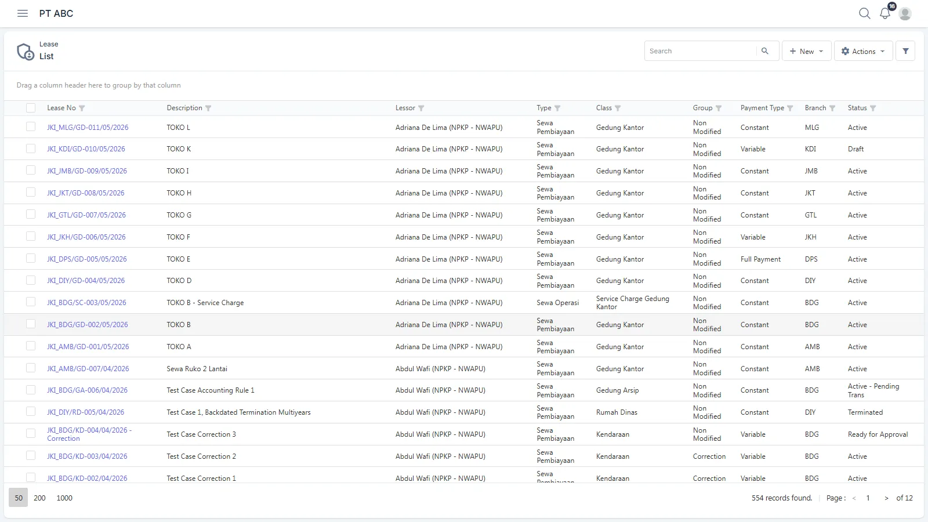
Task: Check the row for TOKO F
Action: [31, 236]
